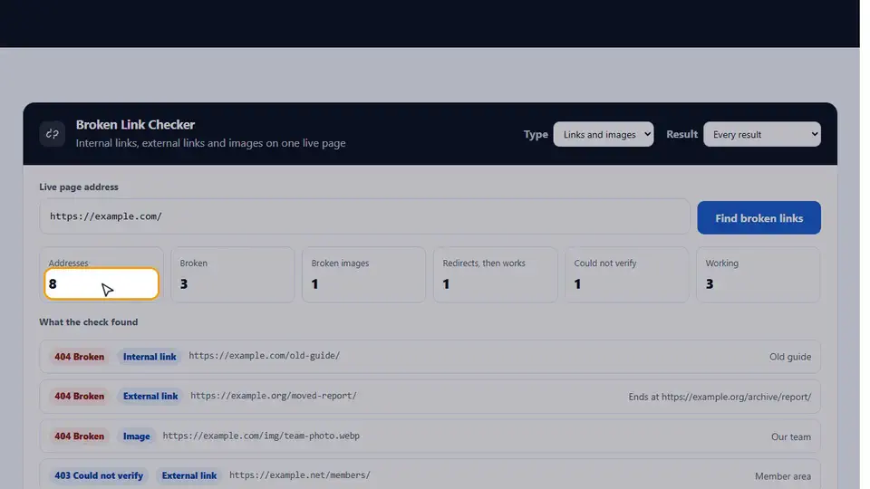Screen dimensions: 870x489
Task: Select the Broken images count card
Action: coord(364,274)
